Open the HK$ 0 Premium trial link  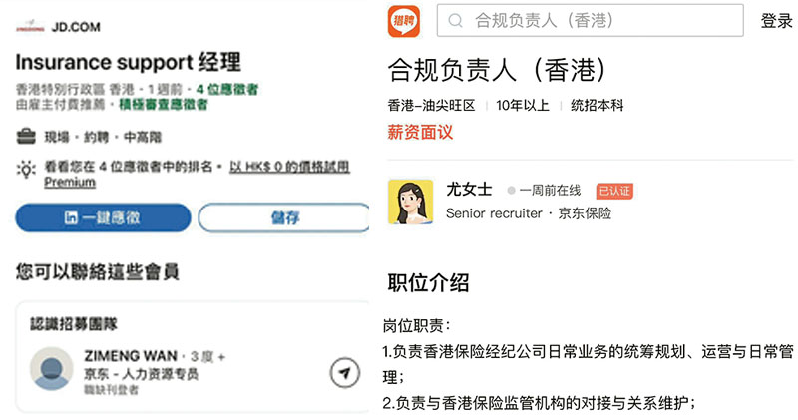(x=289, y=168)
